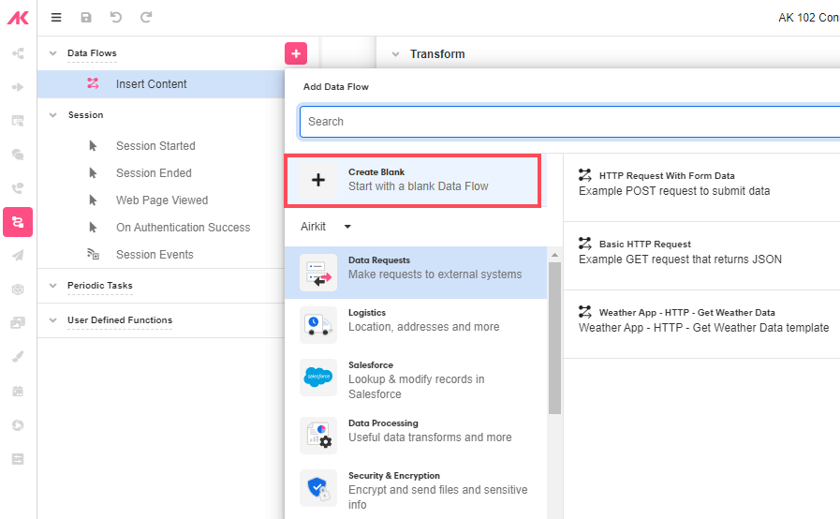Choose the Salesforce category
This screenshot has width=840, height=519.
[416, 379]
